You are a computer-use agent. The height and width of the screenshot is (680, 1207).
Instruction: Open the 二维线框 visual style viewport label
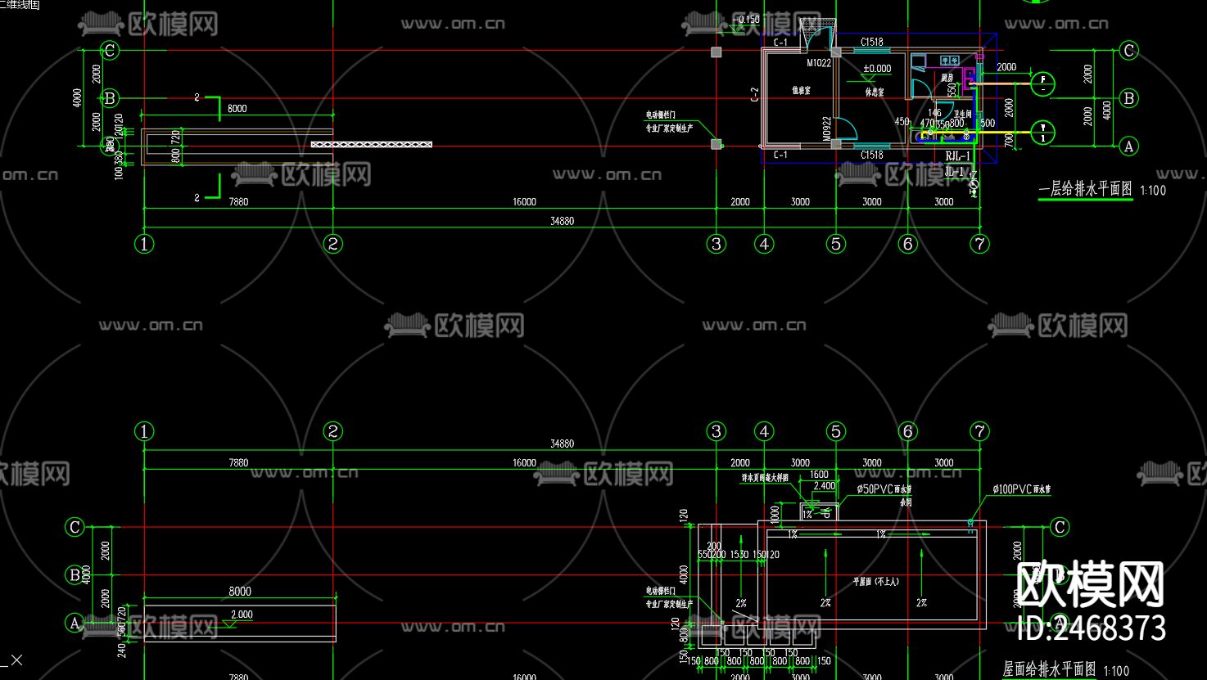[x=21, y=4]
